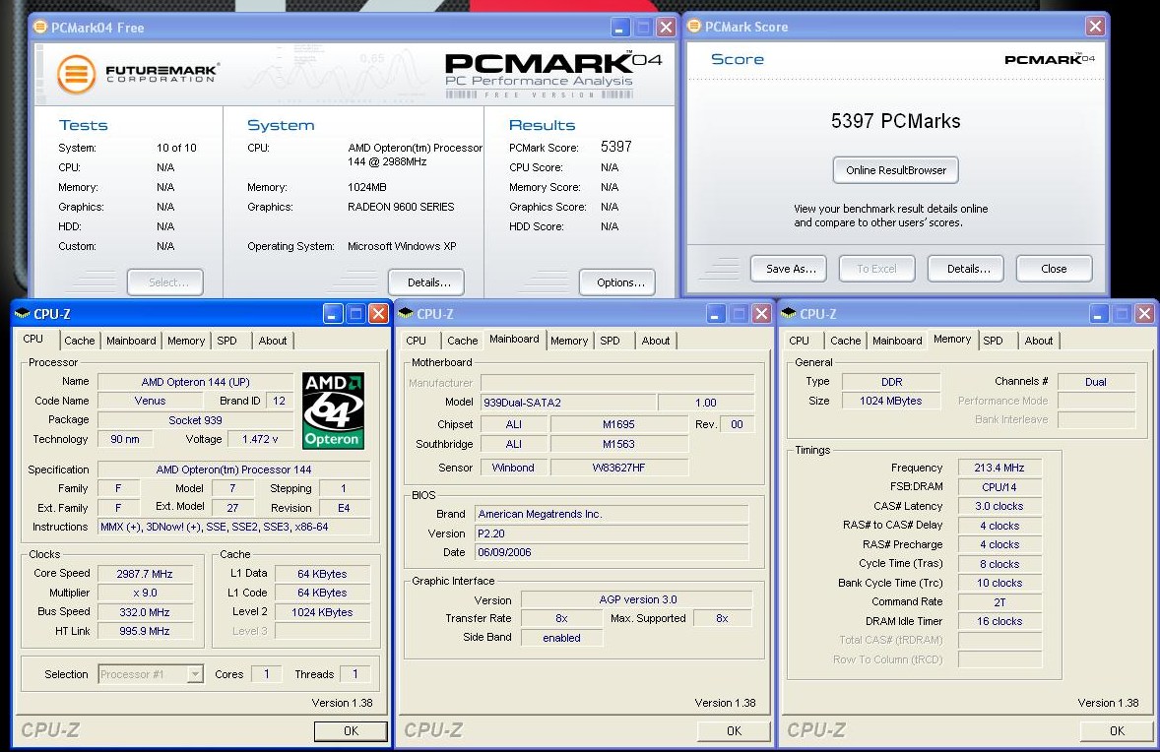Viewport: 1160px width, 752px height.
Task: Click the Multiplier value x 9.0
Action: click(x=145, y=593)
